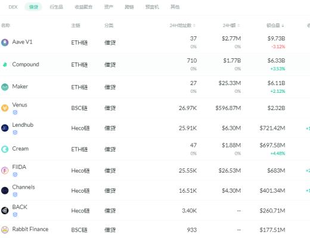Click the $9.73B locked value for Aave V1
This screenshot has width=310, height=238.
(x=276, y=39)
